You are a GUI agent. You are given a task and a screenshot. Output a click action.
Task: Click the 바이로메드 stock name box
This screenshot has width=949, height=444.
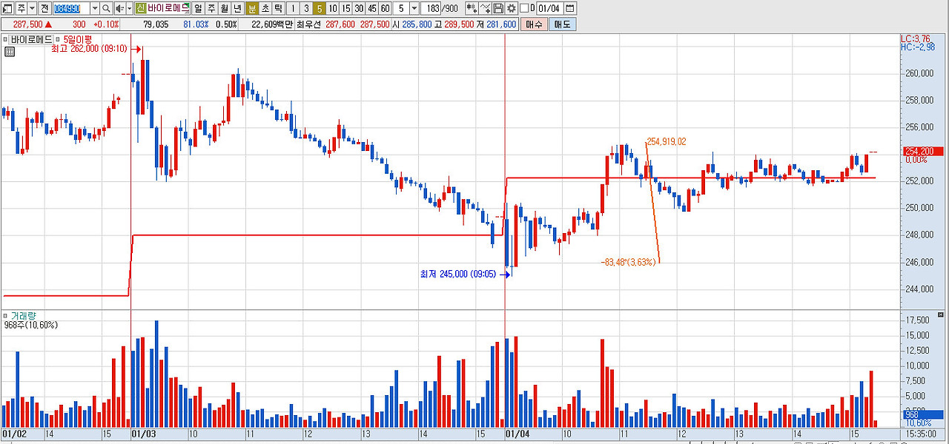[x=168, y=8]
